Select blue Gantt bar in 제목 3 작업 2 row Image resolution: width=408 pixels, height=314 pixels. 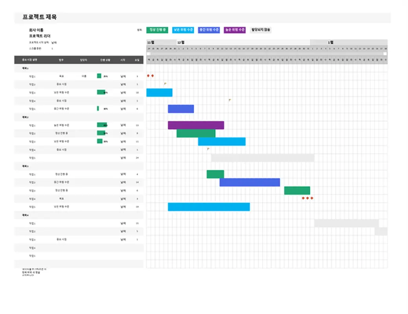[x=250, y=182]
